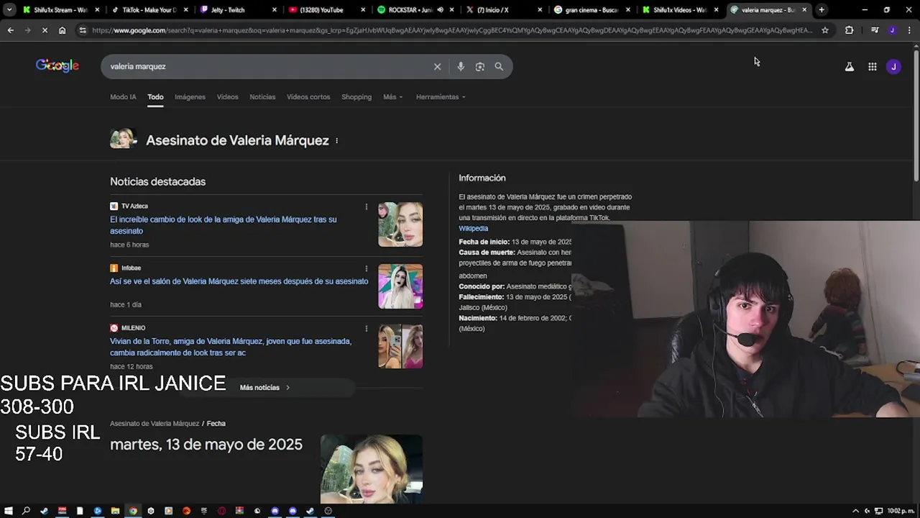920x518 pixels.
Task: Switch to Shopping results tab
Action: [356, 97]
